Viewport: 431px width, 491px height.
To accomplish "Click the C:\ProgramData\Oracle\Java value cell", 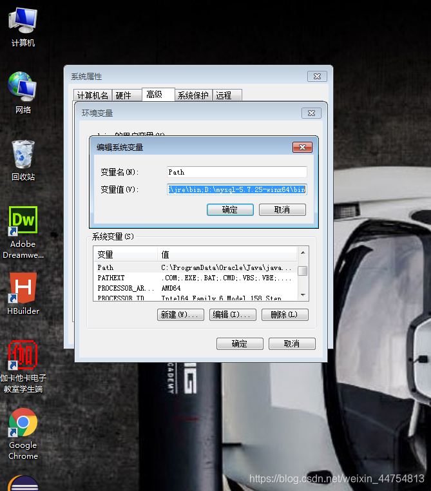I will pyautogui.click(x=226, y=267).
